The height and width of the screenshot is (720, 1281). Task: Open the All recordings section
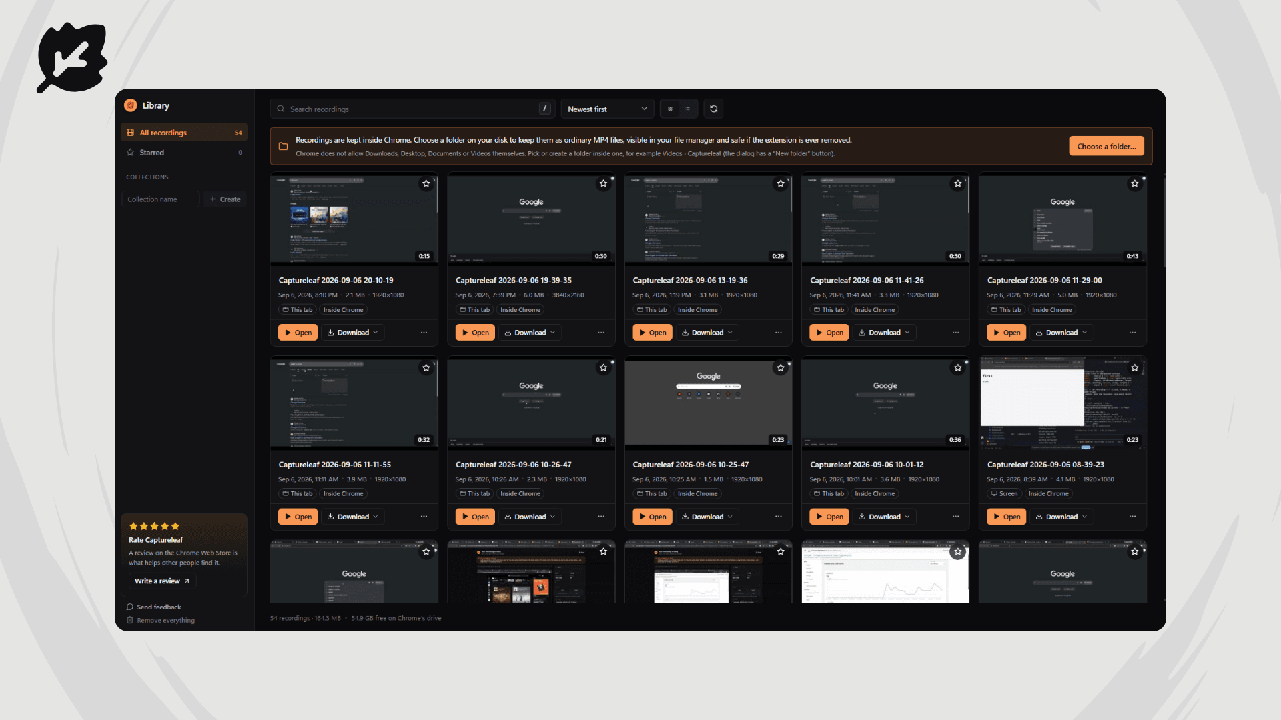point(184,133)
